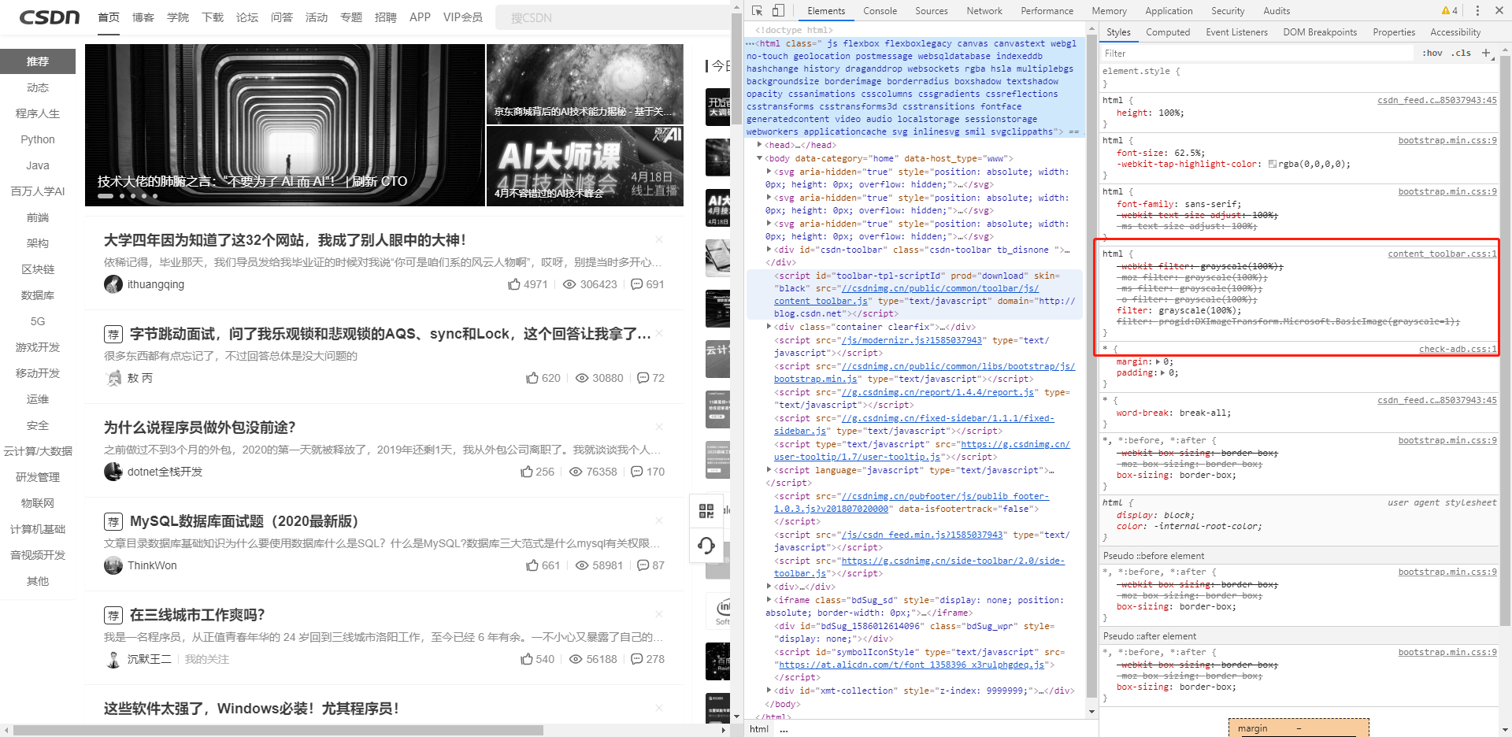
Task: Click the like icon showing 256
Action: [527, 472]
